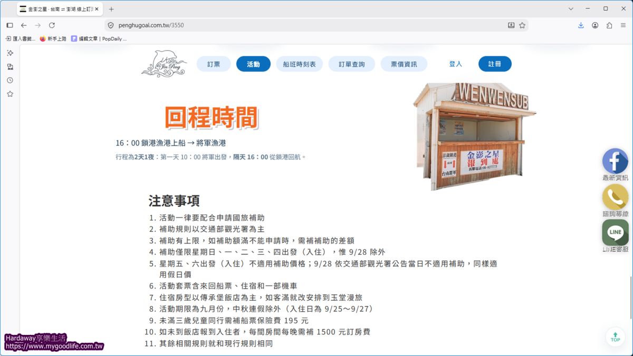Click the Jin Peng dolphin logo
633x356 pixels.
click(164, 64)
